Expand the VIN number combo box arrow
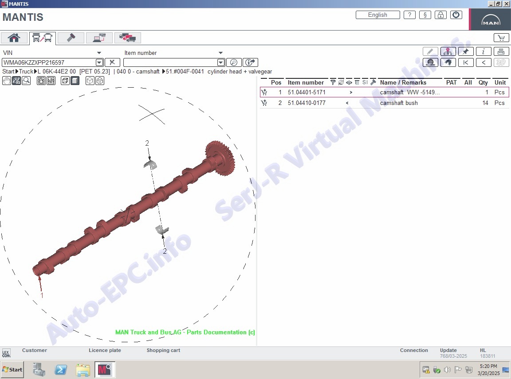The image size is (511, 379). pos(99,62)
